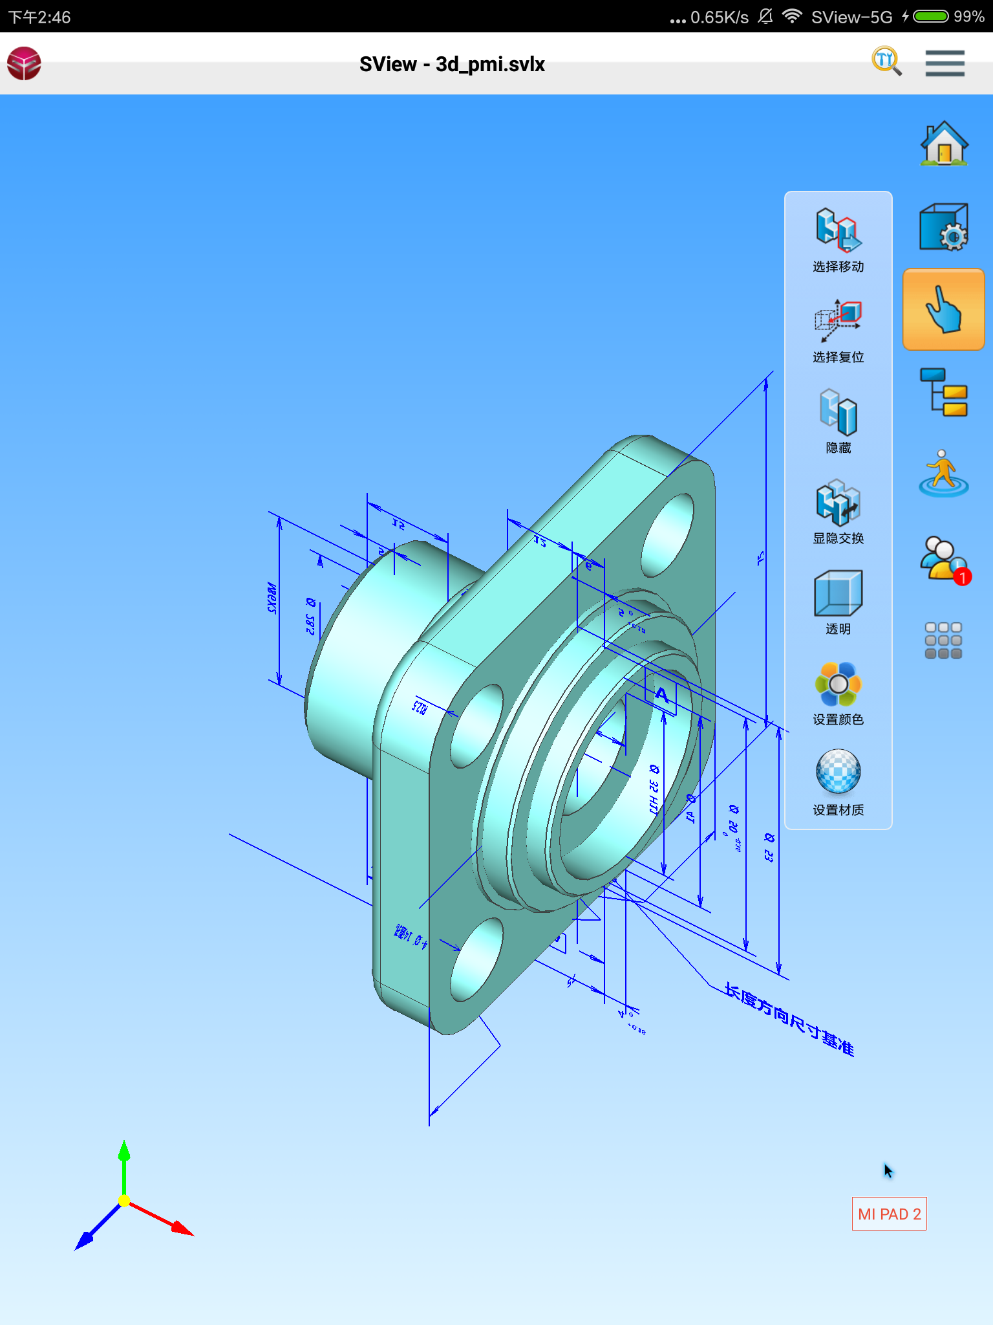Apply 透明 transparency to the part

tap(838, 602)
